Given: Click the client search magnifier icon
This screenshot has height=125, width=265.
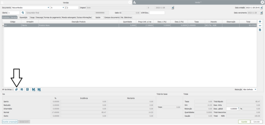Looking at the screenshot, I should point(22,12).
